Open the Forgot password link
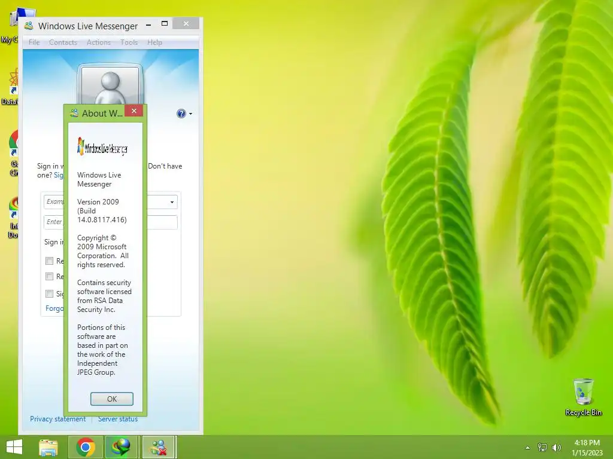The height and width of the screenshot is (459, 613). 54,308
